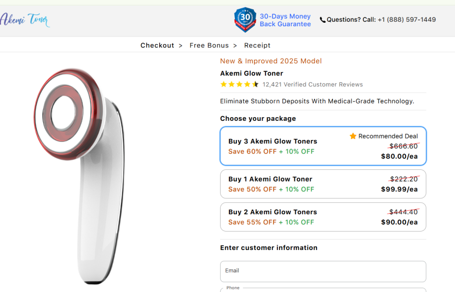Open 12,421 Verified Customer Reviews
Image resolution: width=455 pixels, height=292 pixels.
pyautogui.click(x=313, y=85)
